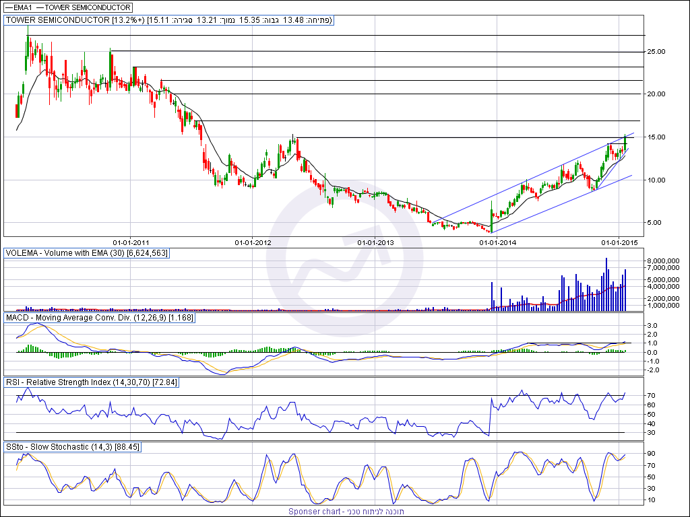Click the 01-01-2015 date marker
The height and width of the screenshot is (517, 690).
tap(619, 242)
